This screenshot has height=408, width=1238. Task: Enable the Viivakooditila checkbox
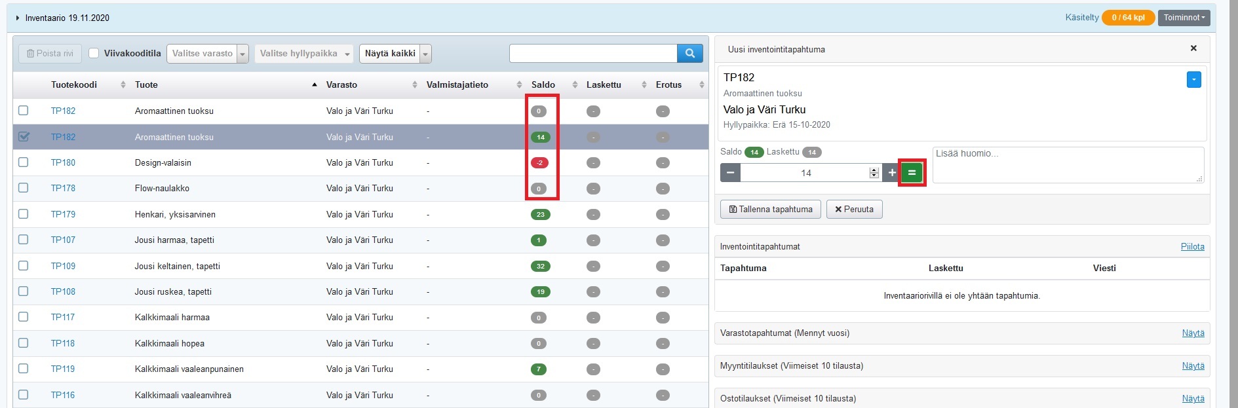[x=94, y=54]
